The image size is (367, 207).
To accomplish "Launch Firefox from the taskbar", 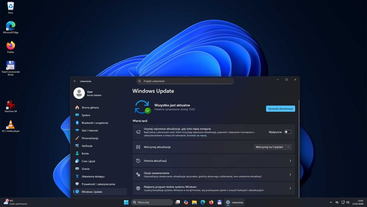I will (211, 202).
